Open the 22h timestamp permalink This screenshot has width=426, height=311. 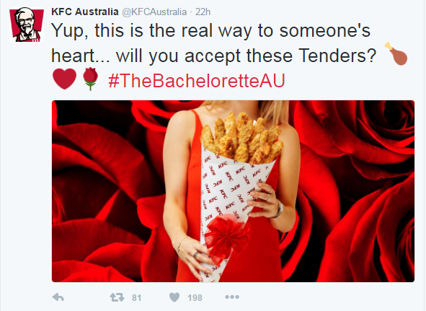(203, 12)
